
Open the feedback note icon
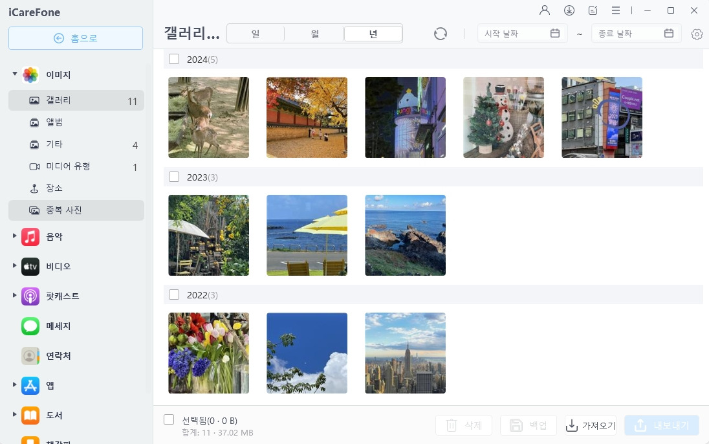point(593,10)
